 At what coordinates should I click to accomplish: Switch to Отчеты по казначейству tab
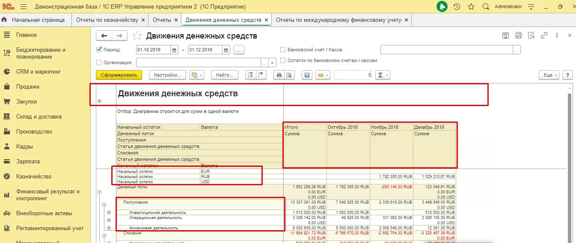point(107,20)
